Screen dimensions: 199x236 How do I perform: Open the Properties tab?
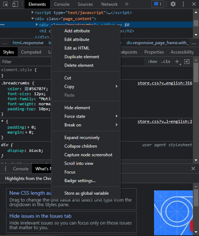[154, 52]
